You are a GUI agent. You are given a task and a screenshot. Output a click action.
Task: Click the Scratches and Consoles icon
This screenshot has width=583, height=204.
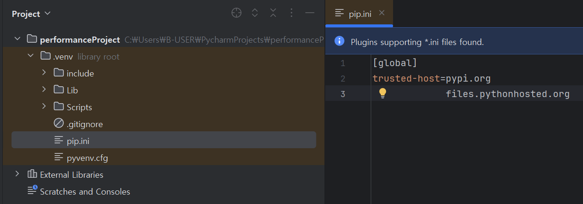32,191
